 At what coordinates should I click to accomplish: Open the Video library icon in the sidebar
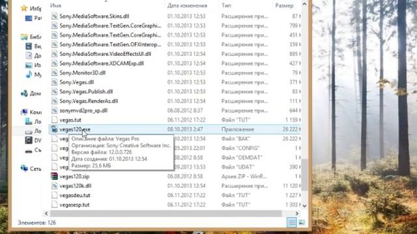[x=29, y=46]
